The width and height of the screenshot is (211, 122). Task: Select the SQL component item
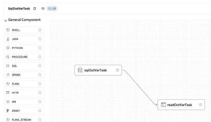[24, 66]
